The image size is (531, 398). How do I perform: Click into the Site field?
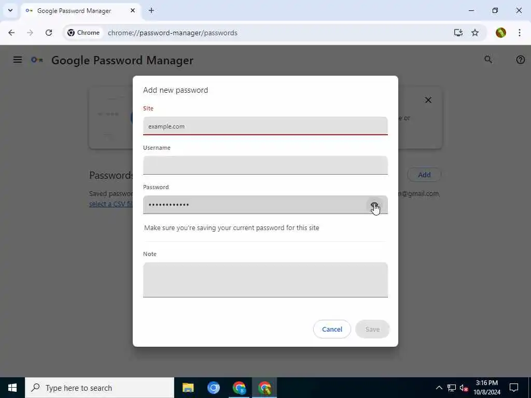pyautogui.click(x=265, y=126)
